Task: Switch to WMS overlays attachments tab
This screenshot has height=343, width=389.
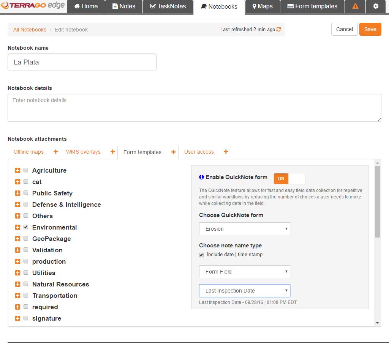Action: click(x=83, y=152)
